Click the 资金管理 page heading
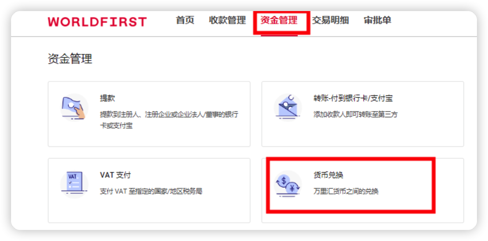Screen dimensions: 488x241 (x=70, y=58)
